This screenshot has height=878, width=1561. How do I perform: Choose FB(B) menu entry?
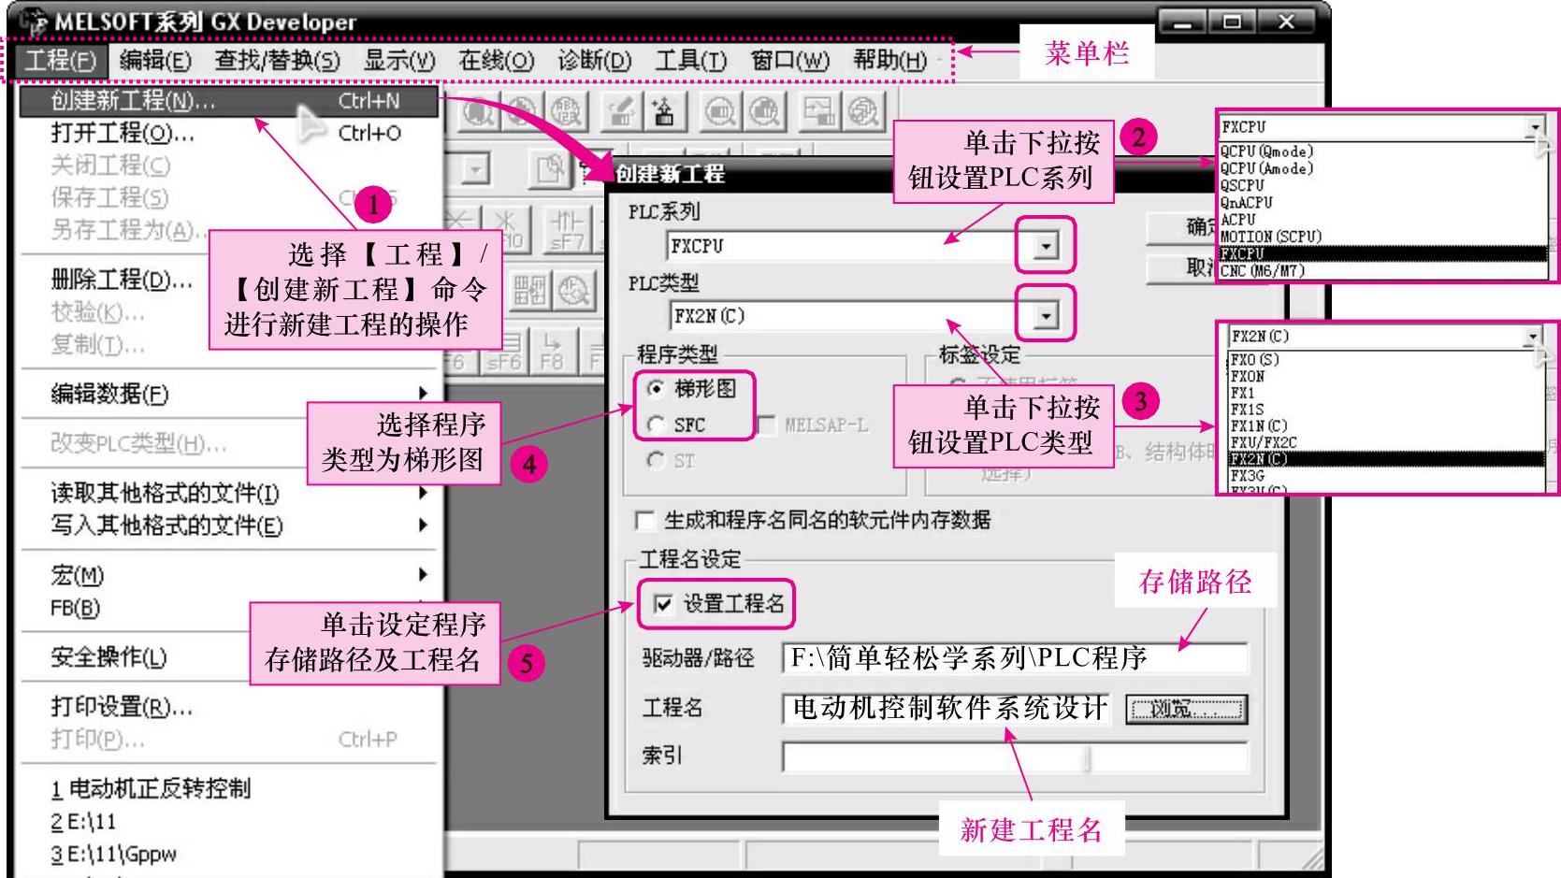point(229,608)
